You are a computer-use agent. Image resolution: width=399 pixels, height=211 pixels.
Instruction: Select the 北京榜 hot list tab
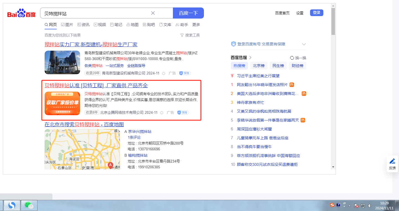[259, 66]
